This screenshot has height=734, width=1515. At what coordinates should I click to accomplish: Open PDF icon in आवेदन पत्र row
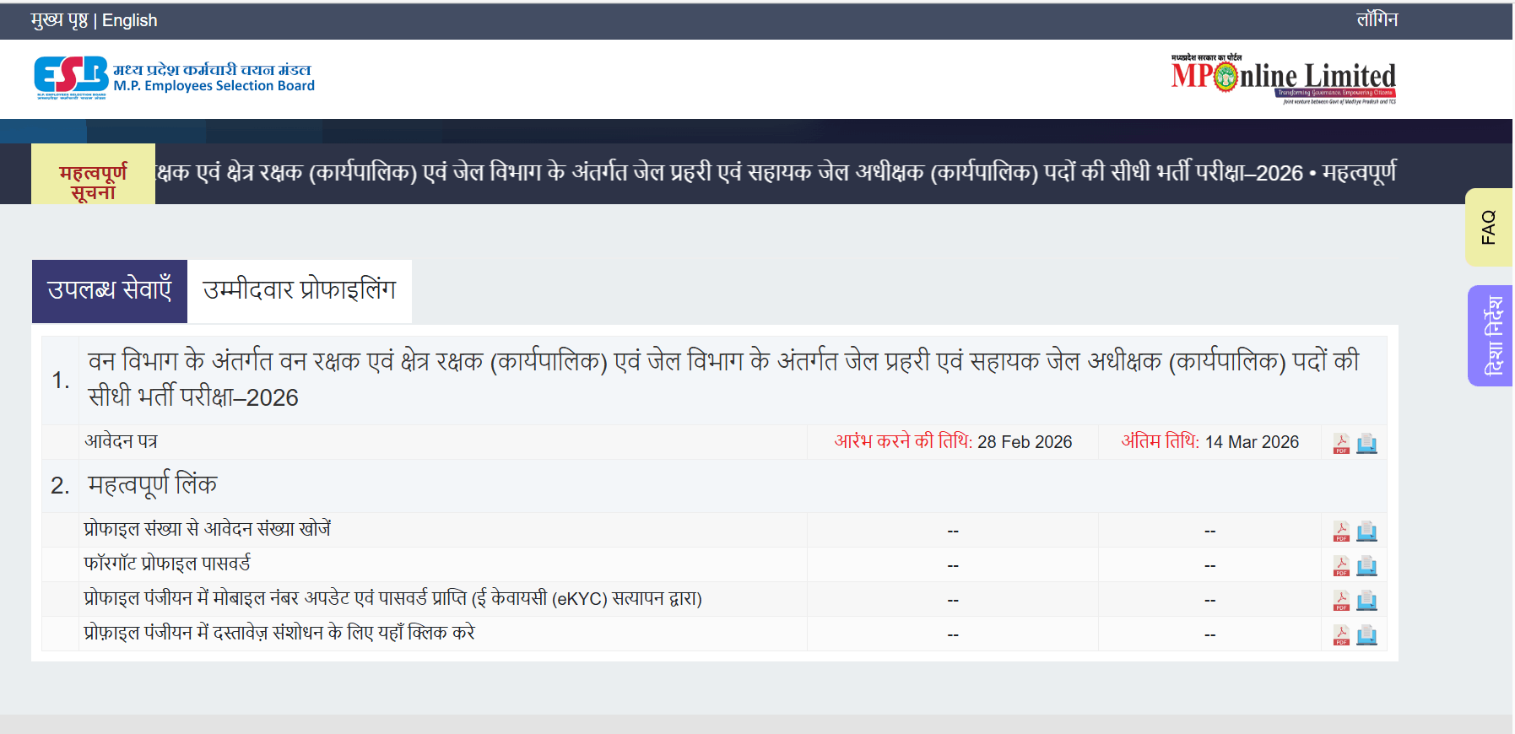1341,443
